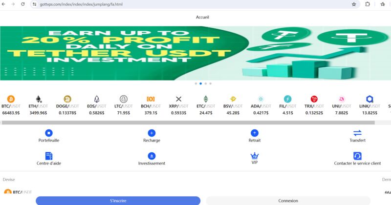The image size is (391, 205).
Task: Choose the DOGE/USDT ticker entry
Action: pyautogui.click(x=67, y=105)
